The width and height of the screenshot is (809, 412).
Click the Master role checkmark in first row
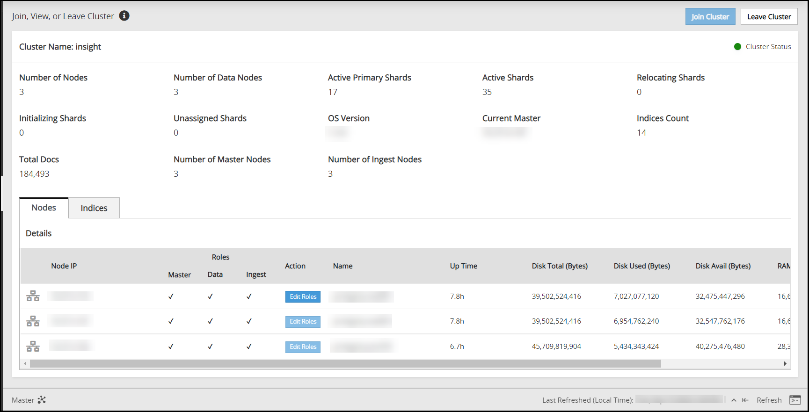point(171,296)
